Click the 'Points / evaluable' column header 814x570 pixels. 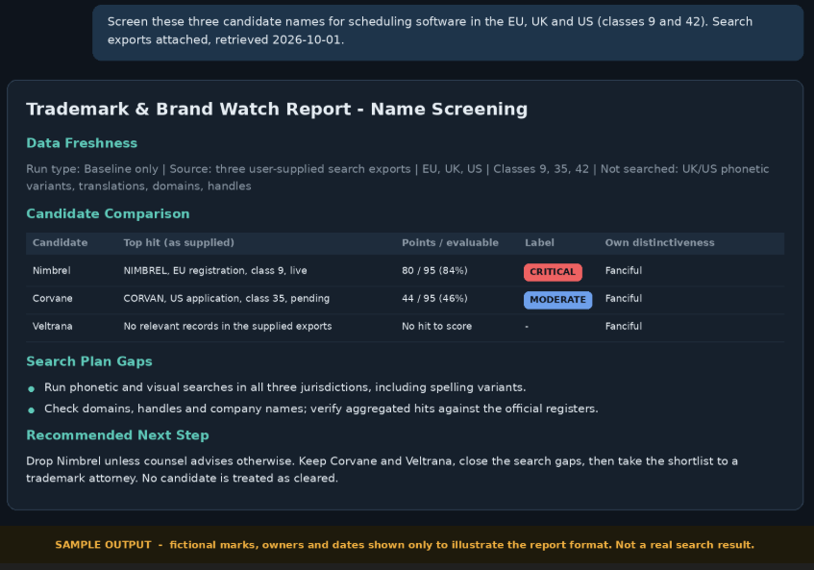pos(450,242)
